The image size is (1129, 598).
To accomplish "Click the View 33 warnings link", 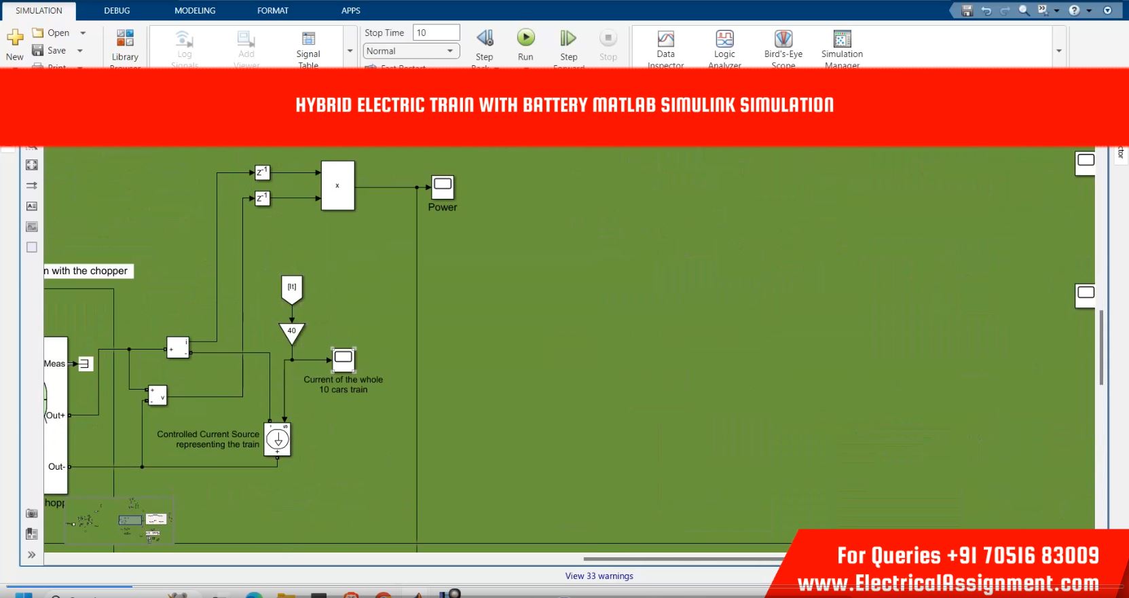I will pyautogui.click(x=599, y=576).
